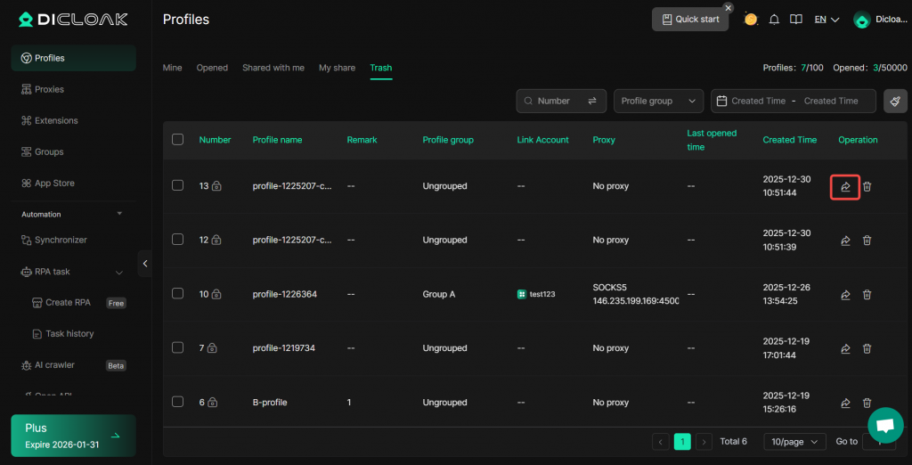The width and height of the screenshot is (912, 465).
Task: Open the Profile group filter dropdown
Action: point(658,101)
